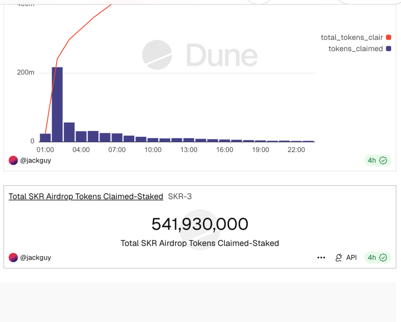This screenshot has height=322, width=401.
Task: Open the Total SKR Airdrop Tokens Claimed-Staked title link
Action: 86,197
